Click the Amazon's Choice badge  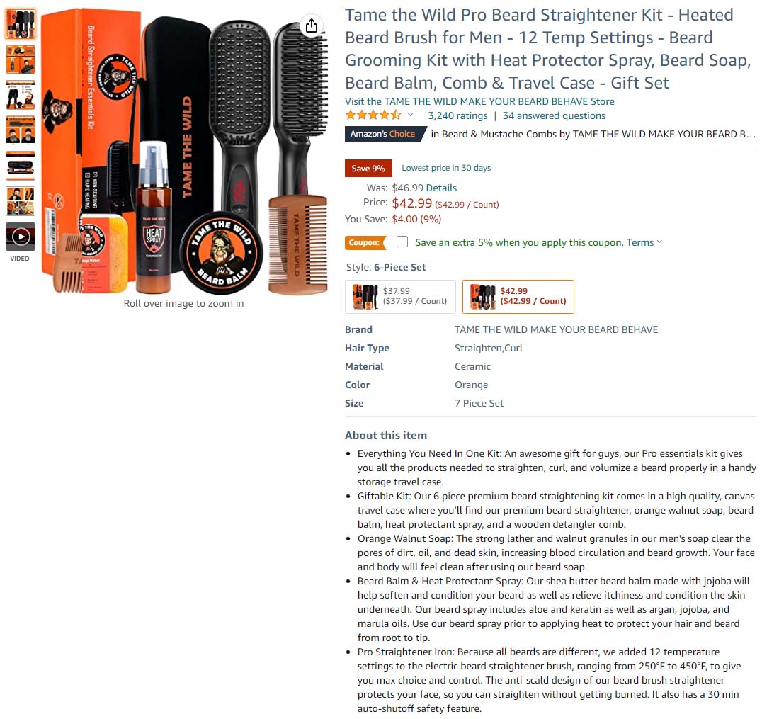385,134
